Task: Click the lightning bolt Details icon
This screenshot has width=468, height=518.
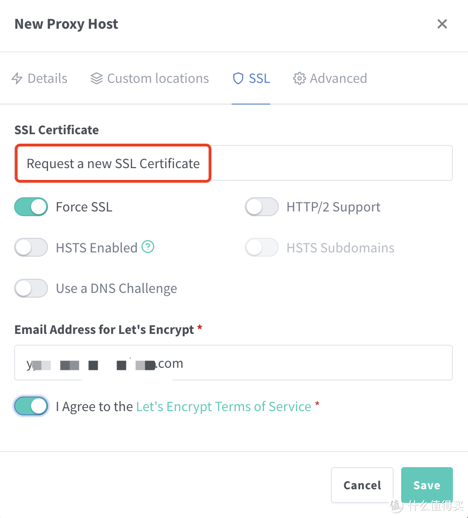Action: (x=17, y=79)
